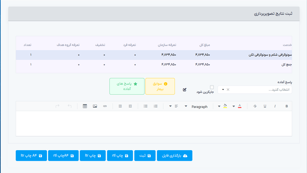Insert a hyperlink via link icon

(105, 106)
